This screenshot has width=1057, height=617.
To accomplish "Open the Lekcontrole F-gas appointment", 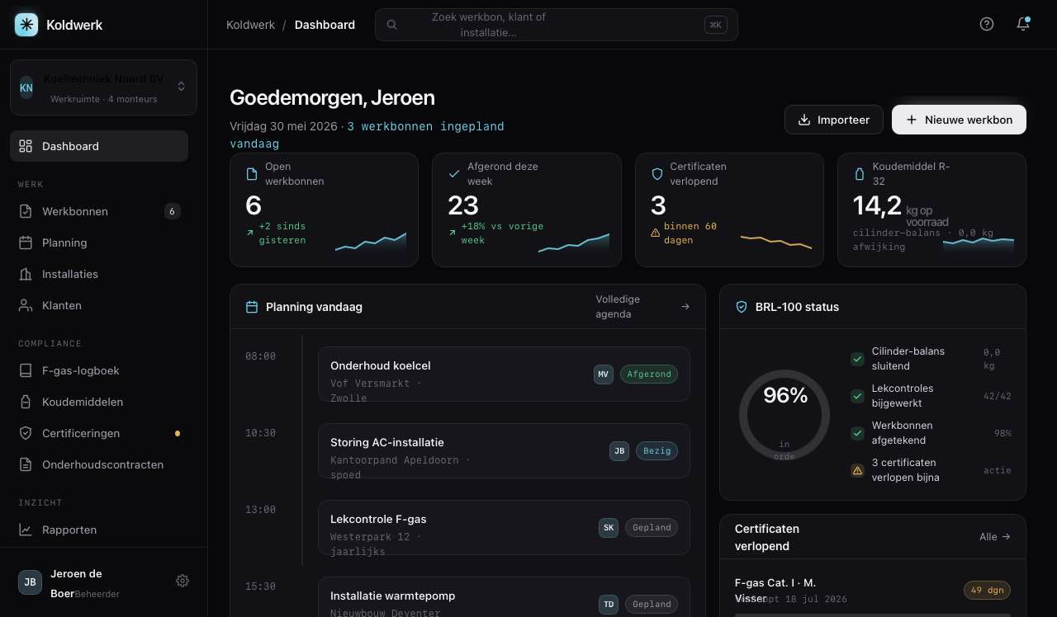I will [504, 527].
